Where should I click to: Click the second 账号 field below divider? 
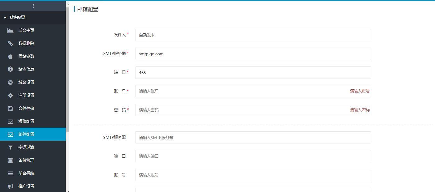[253, 175]
